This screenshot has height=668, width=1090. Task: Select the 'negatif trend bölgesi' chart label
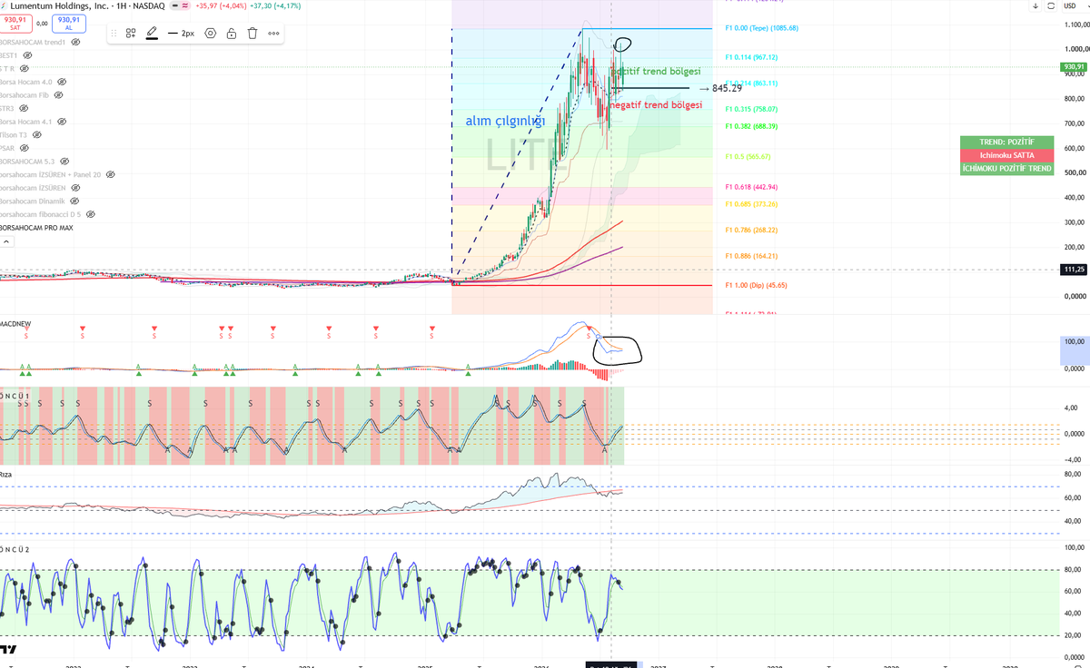657,105
